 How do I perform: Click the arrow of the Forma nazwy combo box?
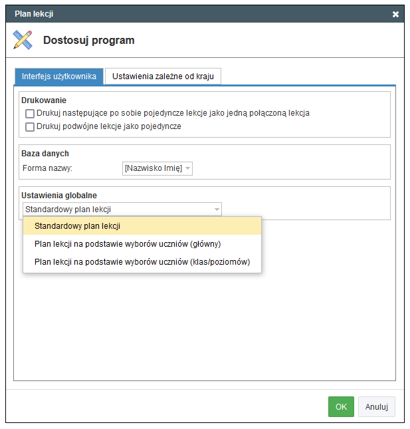pos(188,168)
